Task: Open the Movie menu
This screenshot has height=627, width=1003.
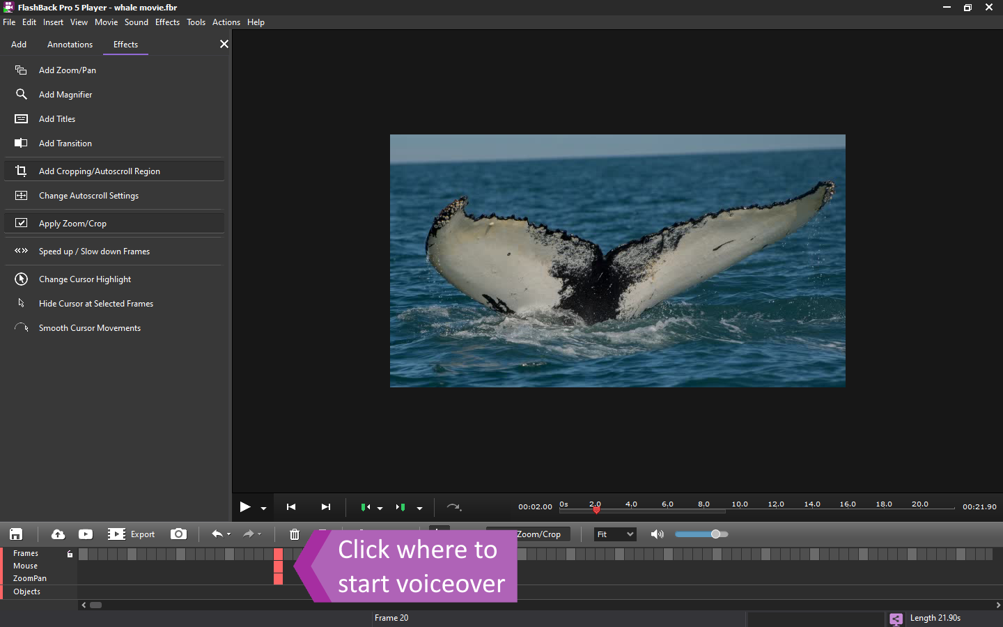Action: point(107,22)
